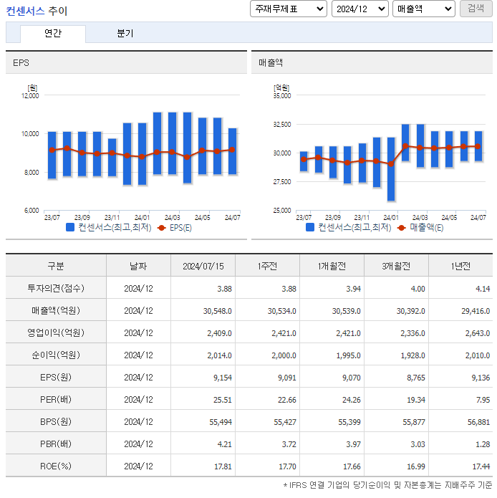Open the 주재무제표 dropdown

288,9
